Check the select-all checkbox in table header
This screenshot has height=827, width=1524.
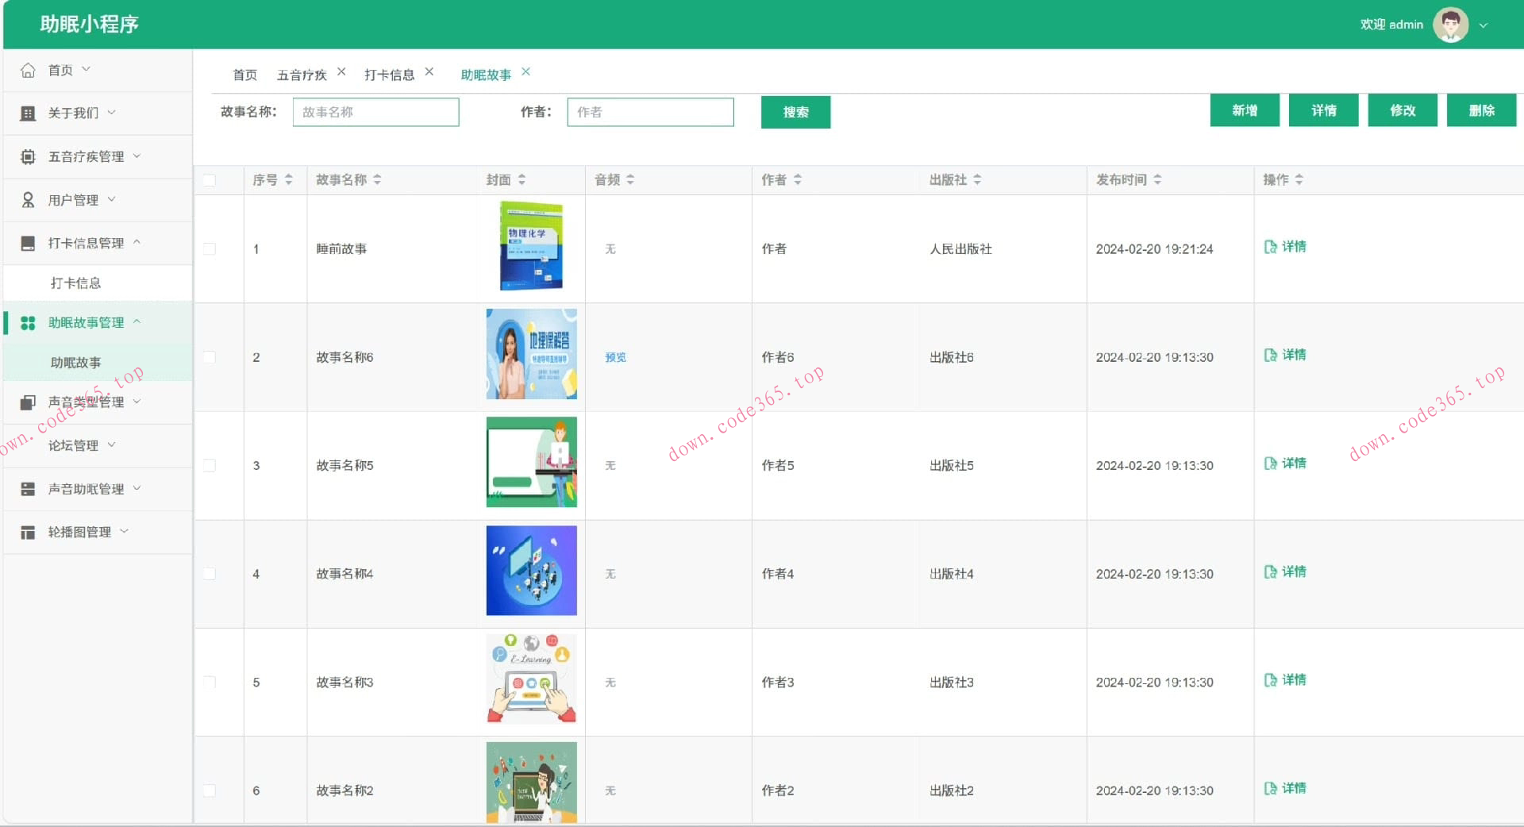pos(209,180)
